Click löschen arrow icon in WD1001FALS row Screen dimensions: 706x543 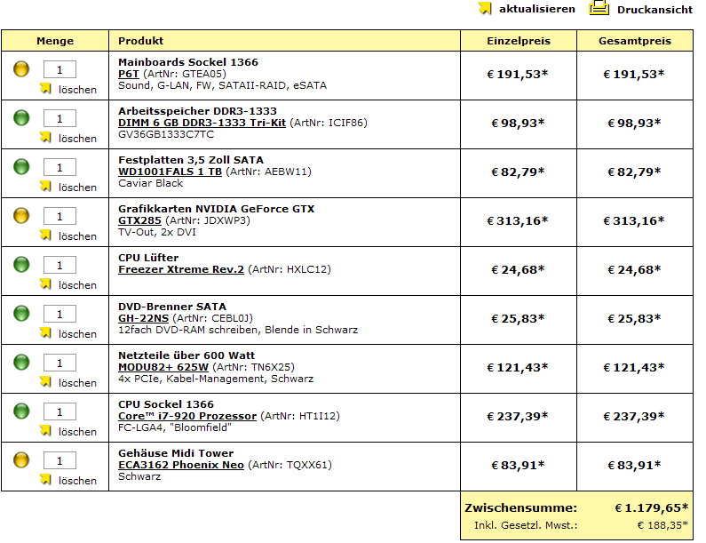pos(45,186)
